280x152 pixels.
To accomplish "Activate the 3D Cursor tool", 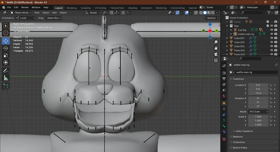I will [6, 33].
